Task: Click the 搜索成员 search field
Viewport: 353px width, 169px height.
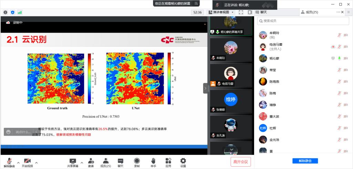Action: [303, 21]
